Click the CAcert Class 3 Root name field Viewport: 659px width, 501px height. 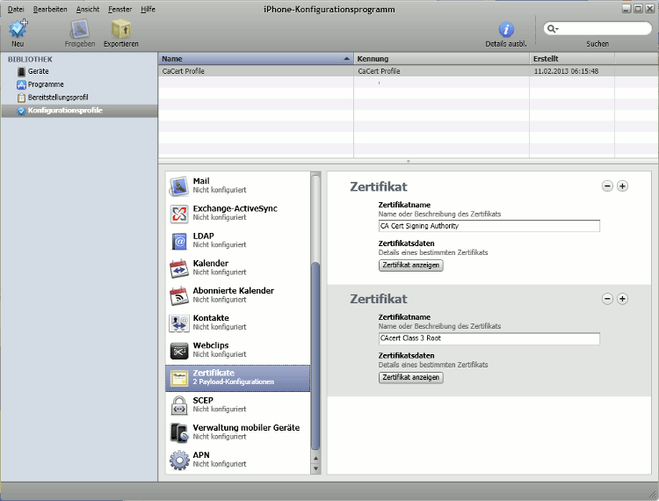point(489,338)
